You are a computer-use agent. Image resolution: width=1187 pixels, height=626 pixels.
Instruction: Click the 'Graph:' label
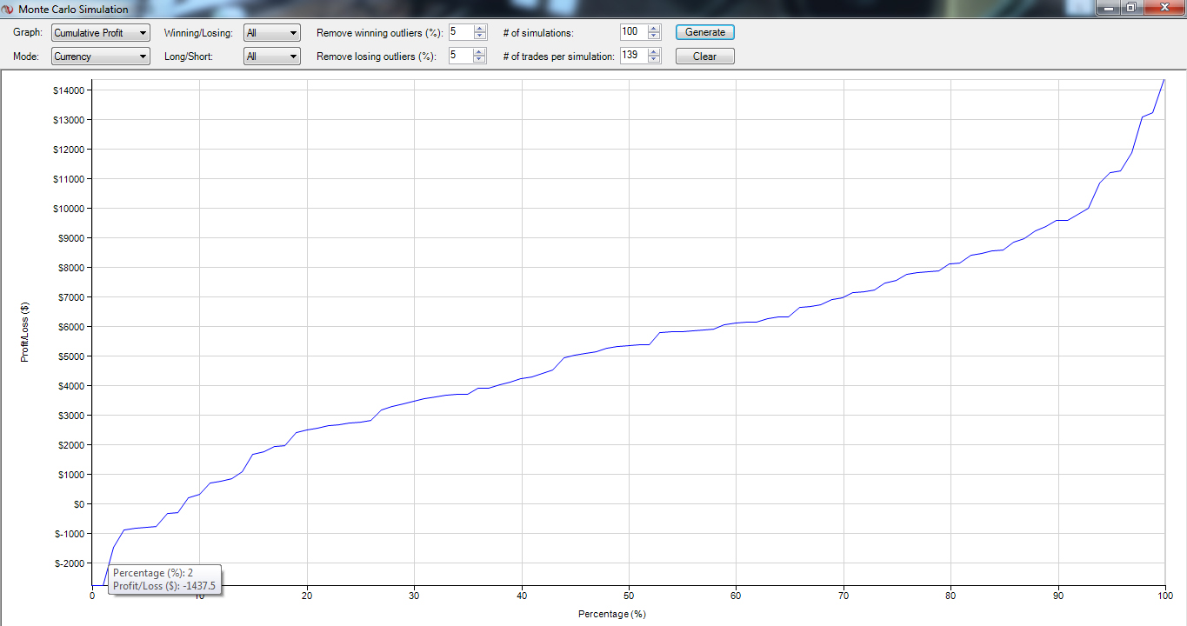tap(27, 33)
